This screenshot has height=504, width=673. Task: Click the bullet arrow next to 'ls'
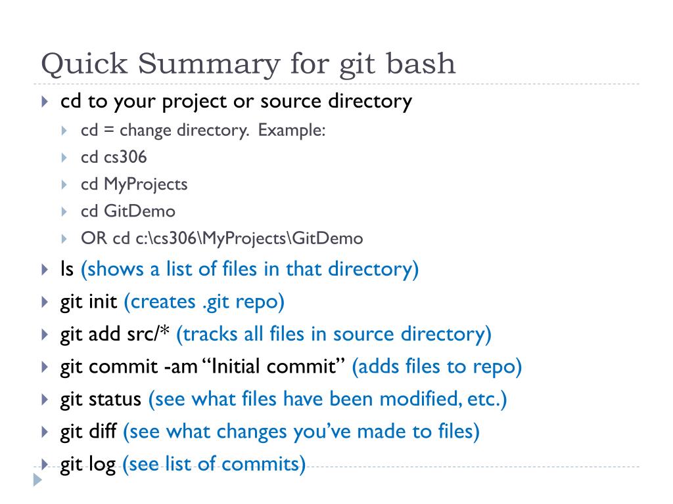45,270
